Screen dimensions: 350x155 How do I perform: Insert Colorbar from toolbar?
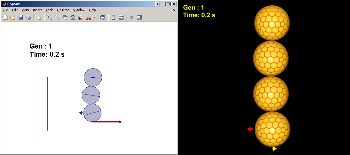coord(113,17)
